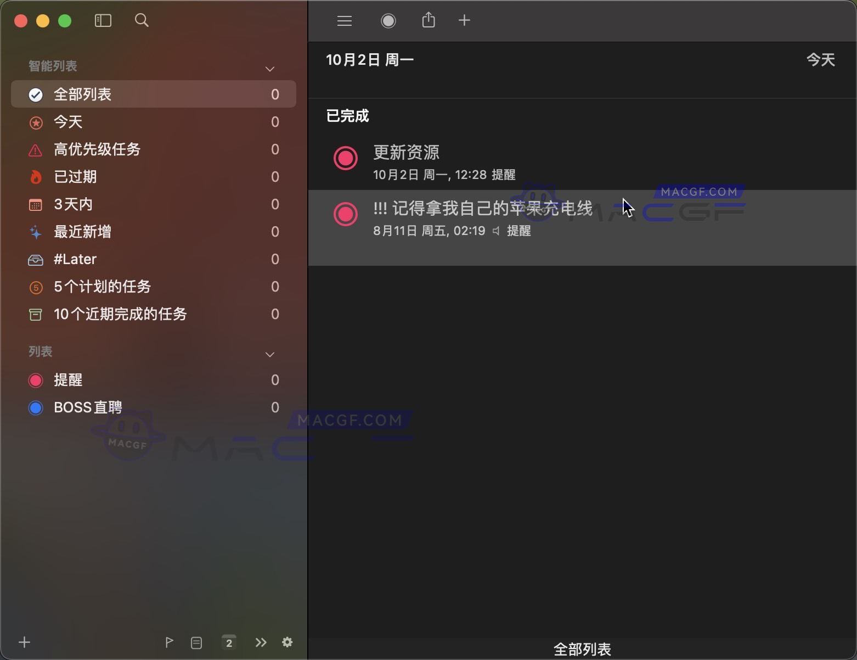The width and height of the screenshot is (857, 660).
Task: Collapse the 智能列表 section chevron
Action: [x=269, y=69]
